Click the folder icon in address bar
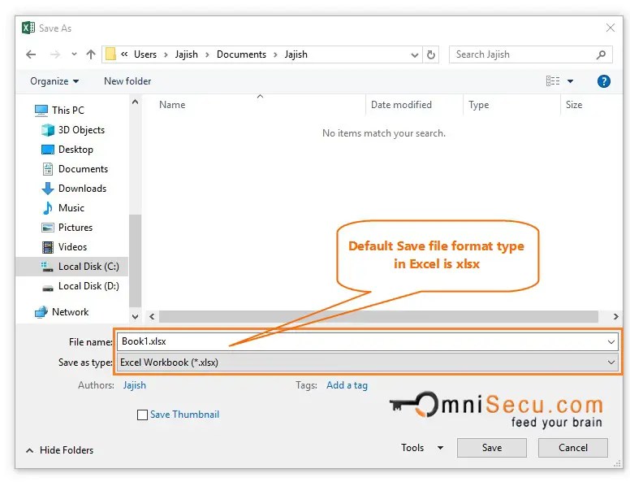Screen dimensions: 630x482 pyautogui.click(x=110, y=54)
